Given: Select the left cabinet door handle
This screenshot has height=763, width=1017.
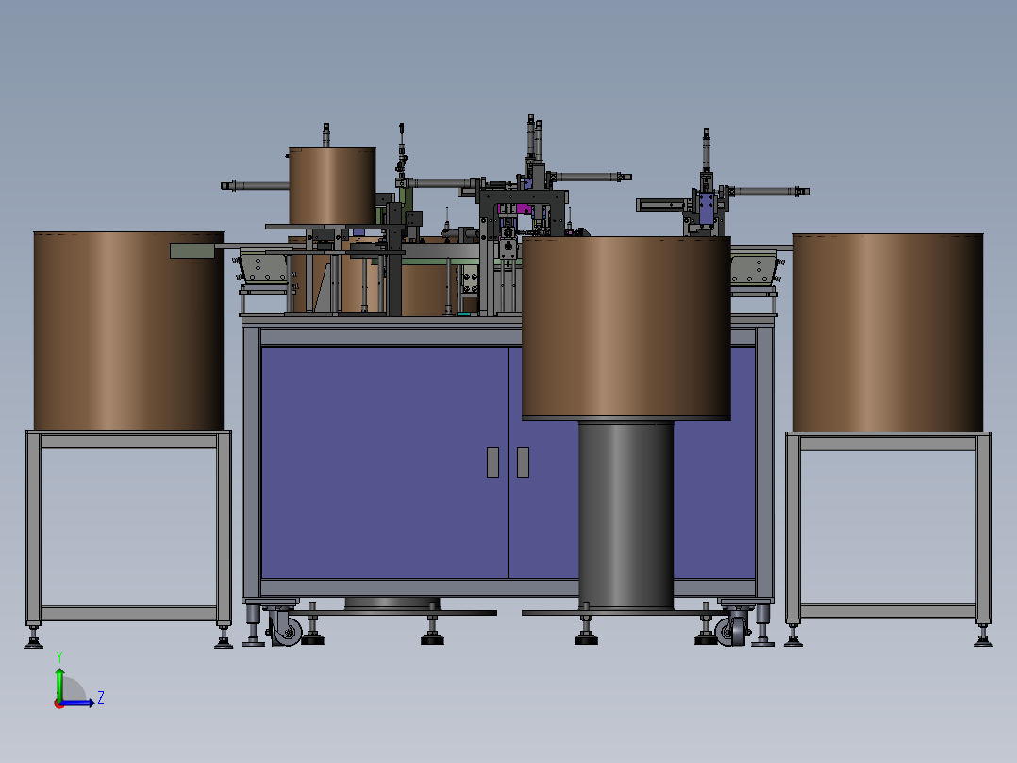Looking at the screenshot, I should (x=492, y=462).
